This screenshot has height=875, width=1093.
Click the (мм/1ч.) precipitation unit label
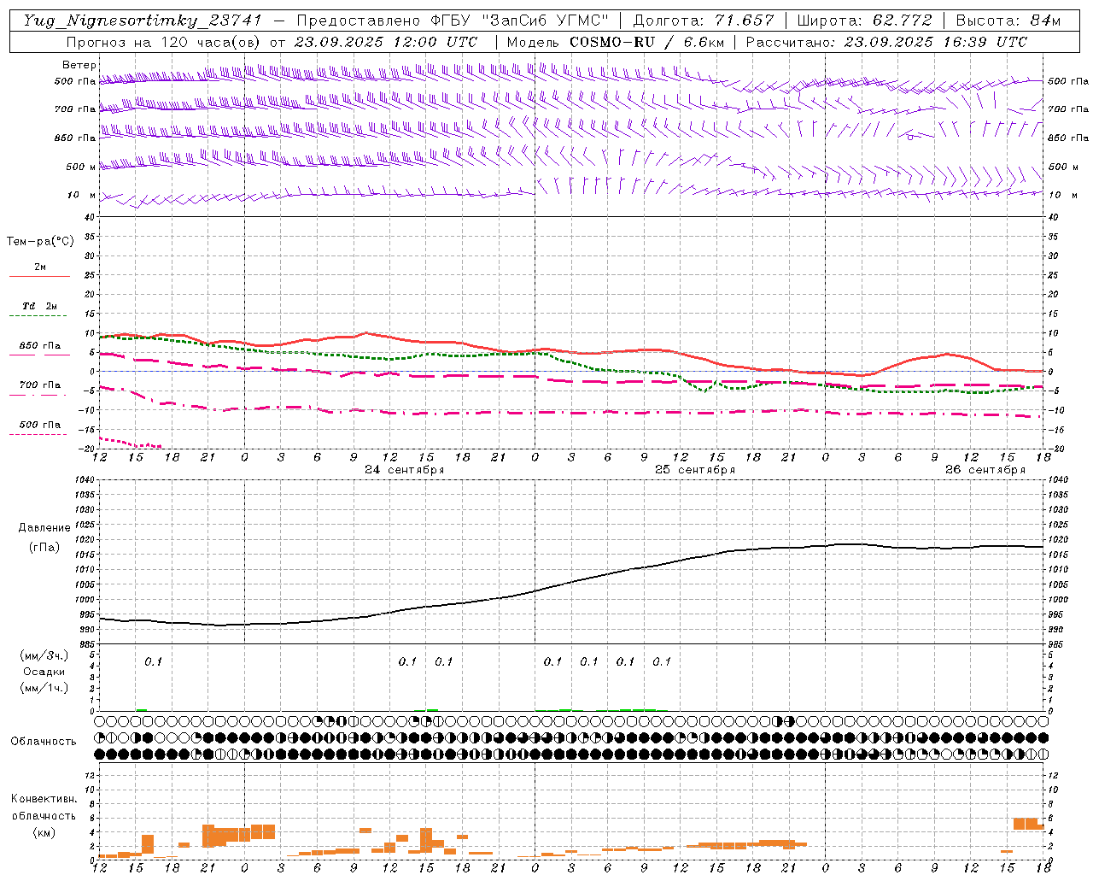pos(44,688)
